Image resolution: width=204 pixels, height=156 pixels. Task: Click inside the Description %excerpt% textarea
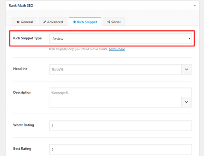[x=115, y=97]
